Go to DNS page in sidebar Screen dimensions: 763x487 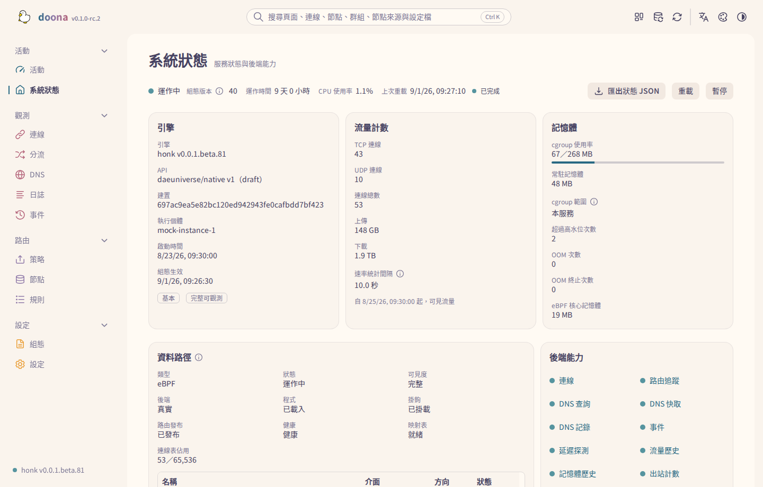coord(61,175)
